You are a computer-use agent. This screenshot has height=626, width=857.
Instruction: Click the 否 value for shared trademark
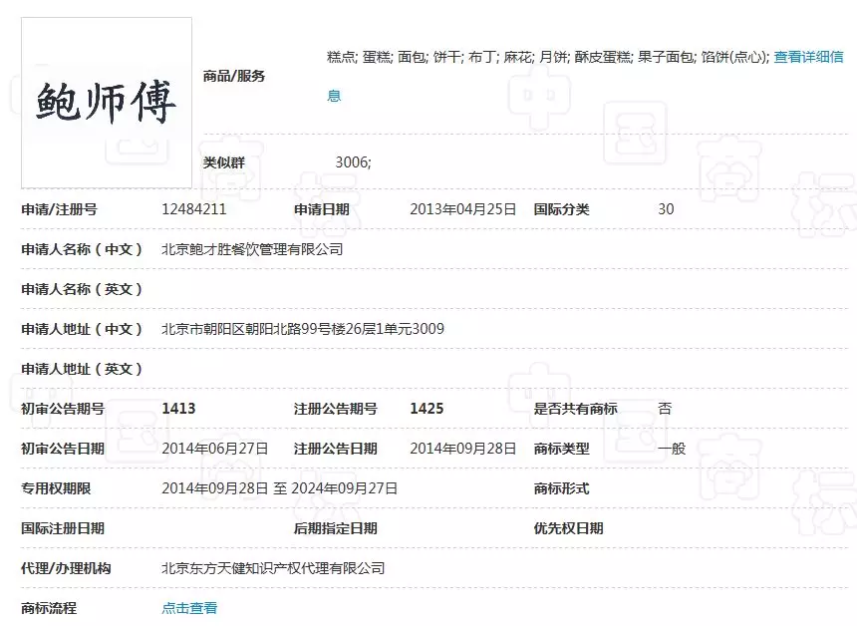(x=665, y=409)
